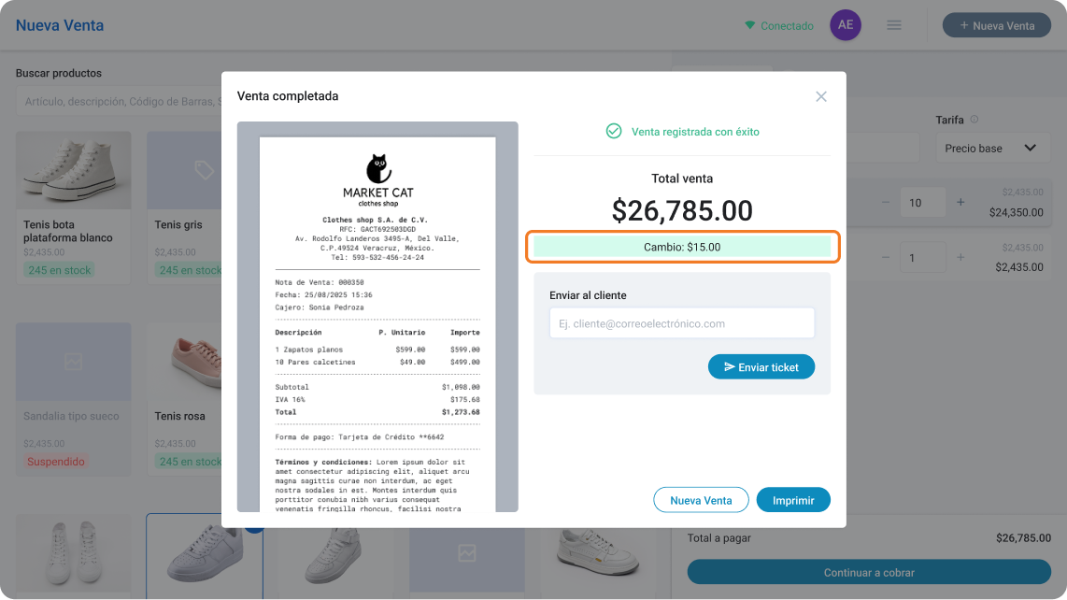This screenshot has height=600, width=1067.
Task: Select the Tenis rosa product card
Action: pyautogui.click(x=185, y=399)
